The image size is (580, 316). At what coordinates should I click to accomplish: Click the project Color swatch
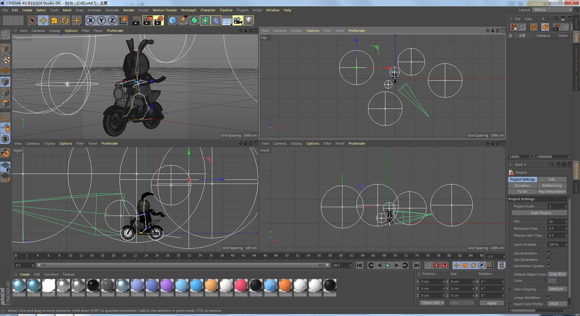552,281
